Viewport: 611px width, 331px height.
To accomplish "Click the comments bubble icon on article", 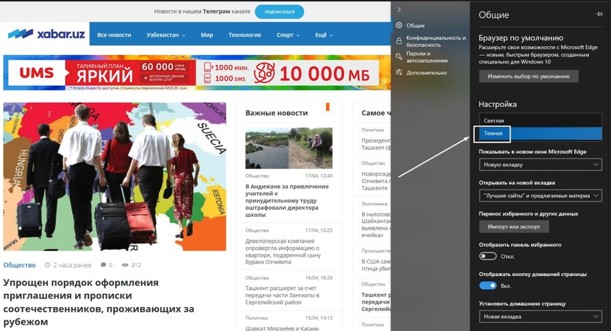I will tap(103, 265).
